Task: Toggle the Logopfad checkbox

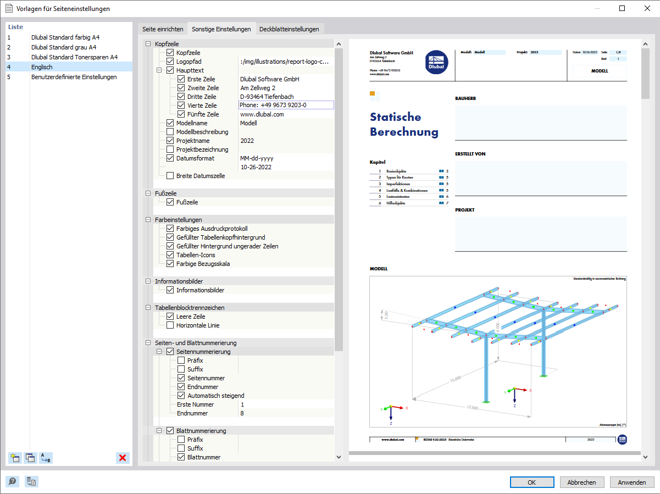Action: coord(170,62)
